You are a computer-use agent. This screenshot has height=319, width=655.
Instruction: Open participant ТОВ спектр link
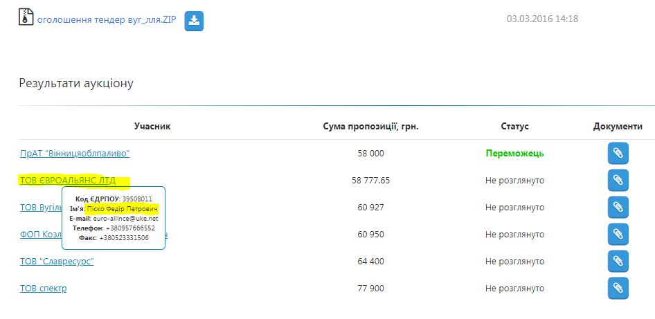(x=44, y=289)
